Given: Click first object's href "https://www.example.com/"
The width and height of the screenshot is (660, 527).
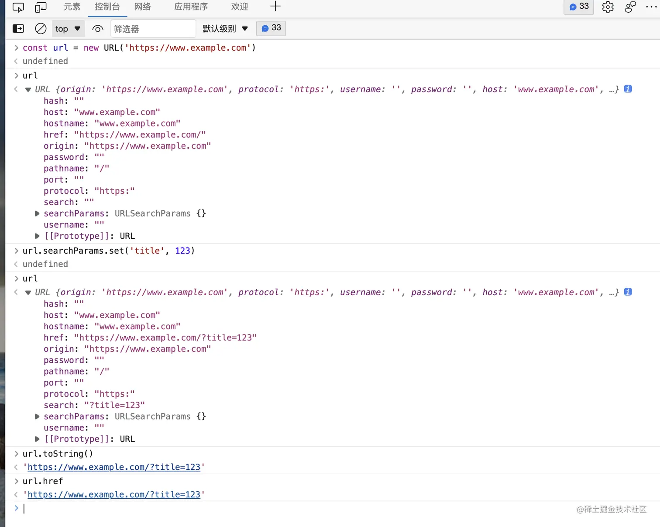Looking at the screenshot, I should coord(125,135).
